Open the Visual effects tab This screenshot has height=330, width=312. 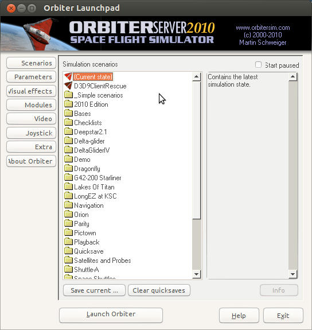pos(31,91)
